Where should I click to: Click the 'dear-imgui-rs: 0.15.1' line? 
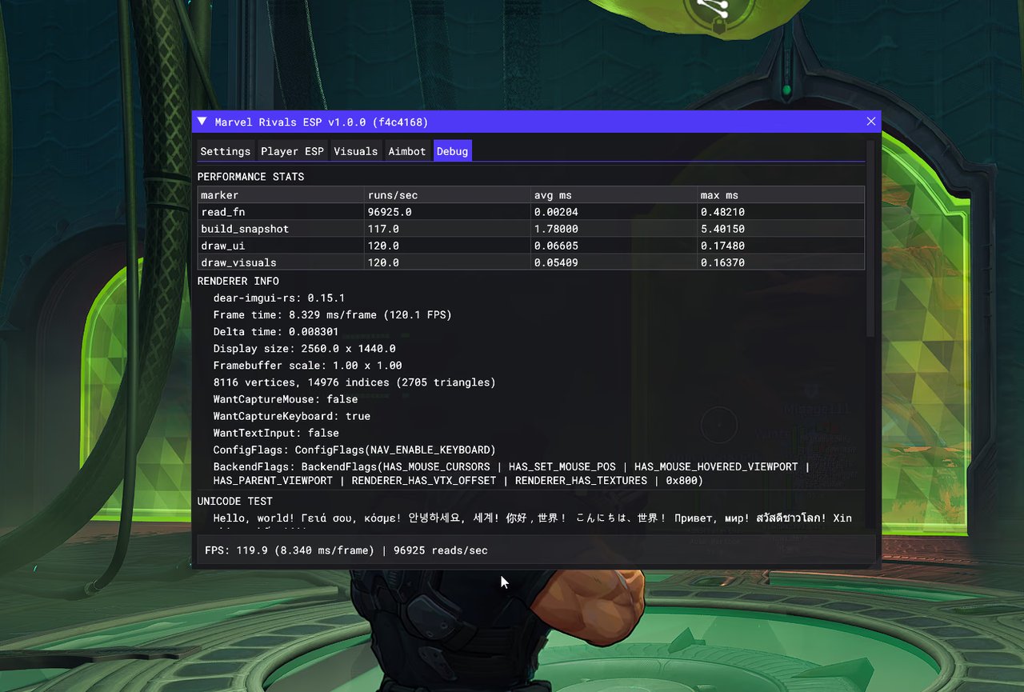pos(279,298)
